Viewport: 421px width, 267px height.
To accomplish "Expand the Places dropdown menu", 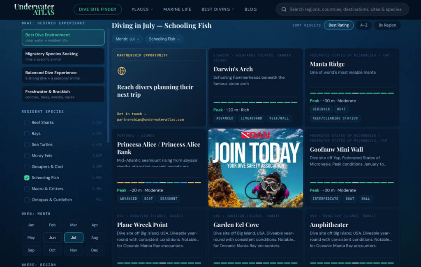I will click(x=142, y=9).
